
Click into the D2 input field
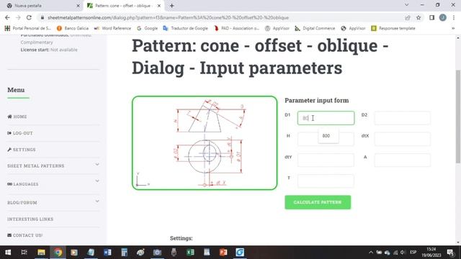[402, 118]
